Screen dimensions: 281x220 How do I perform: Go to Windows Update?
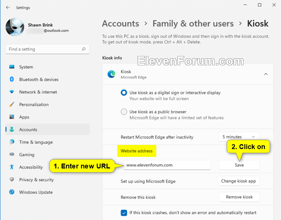pyautogui.click(x=48, y=192)
